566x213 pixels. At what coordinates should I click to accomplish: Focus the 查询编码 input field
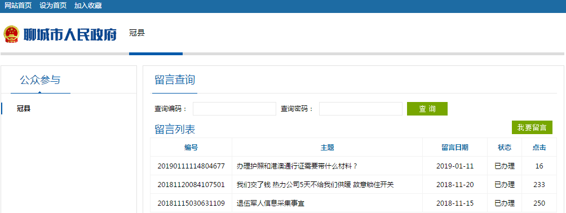235,109
